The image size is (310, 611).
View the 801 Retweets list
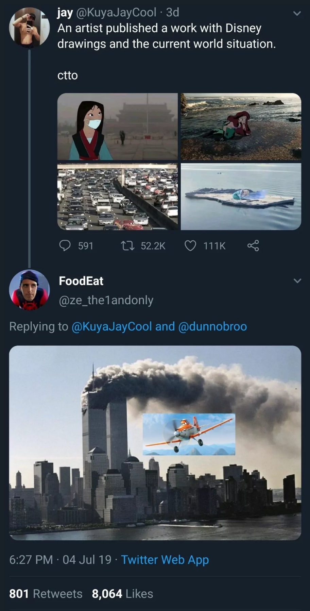pyautogui.click(x=46, y=594)
